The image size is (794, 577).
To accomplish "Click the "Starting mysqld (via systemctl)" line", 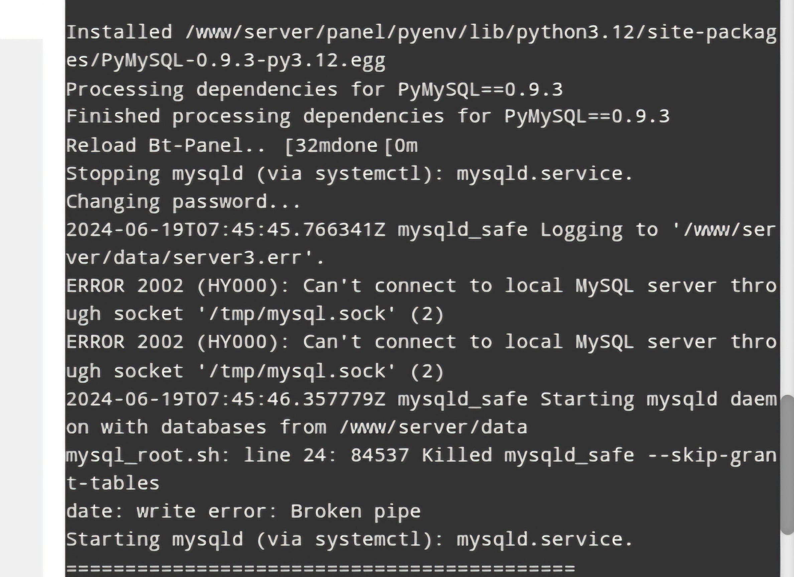I will tap(349, 539).
